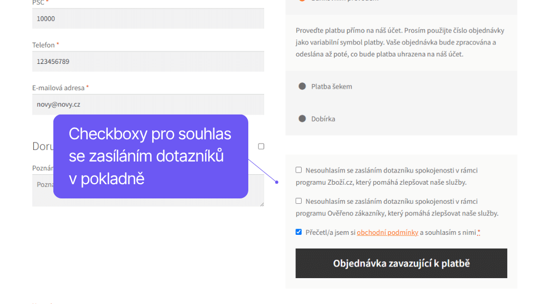Toggle the checkbox beside the Doručení heading
Image resolution: width=541 pixels, height=304 pixels.
pos(261,146)
